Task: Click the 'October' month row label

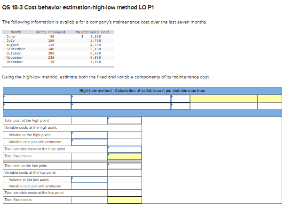Action: click(14, 54)
